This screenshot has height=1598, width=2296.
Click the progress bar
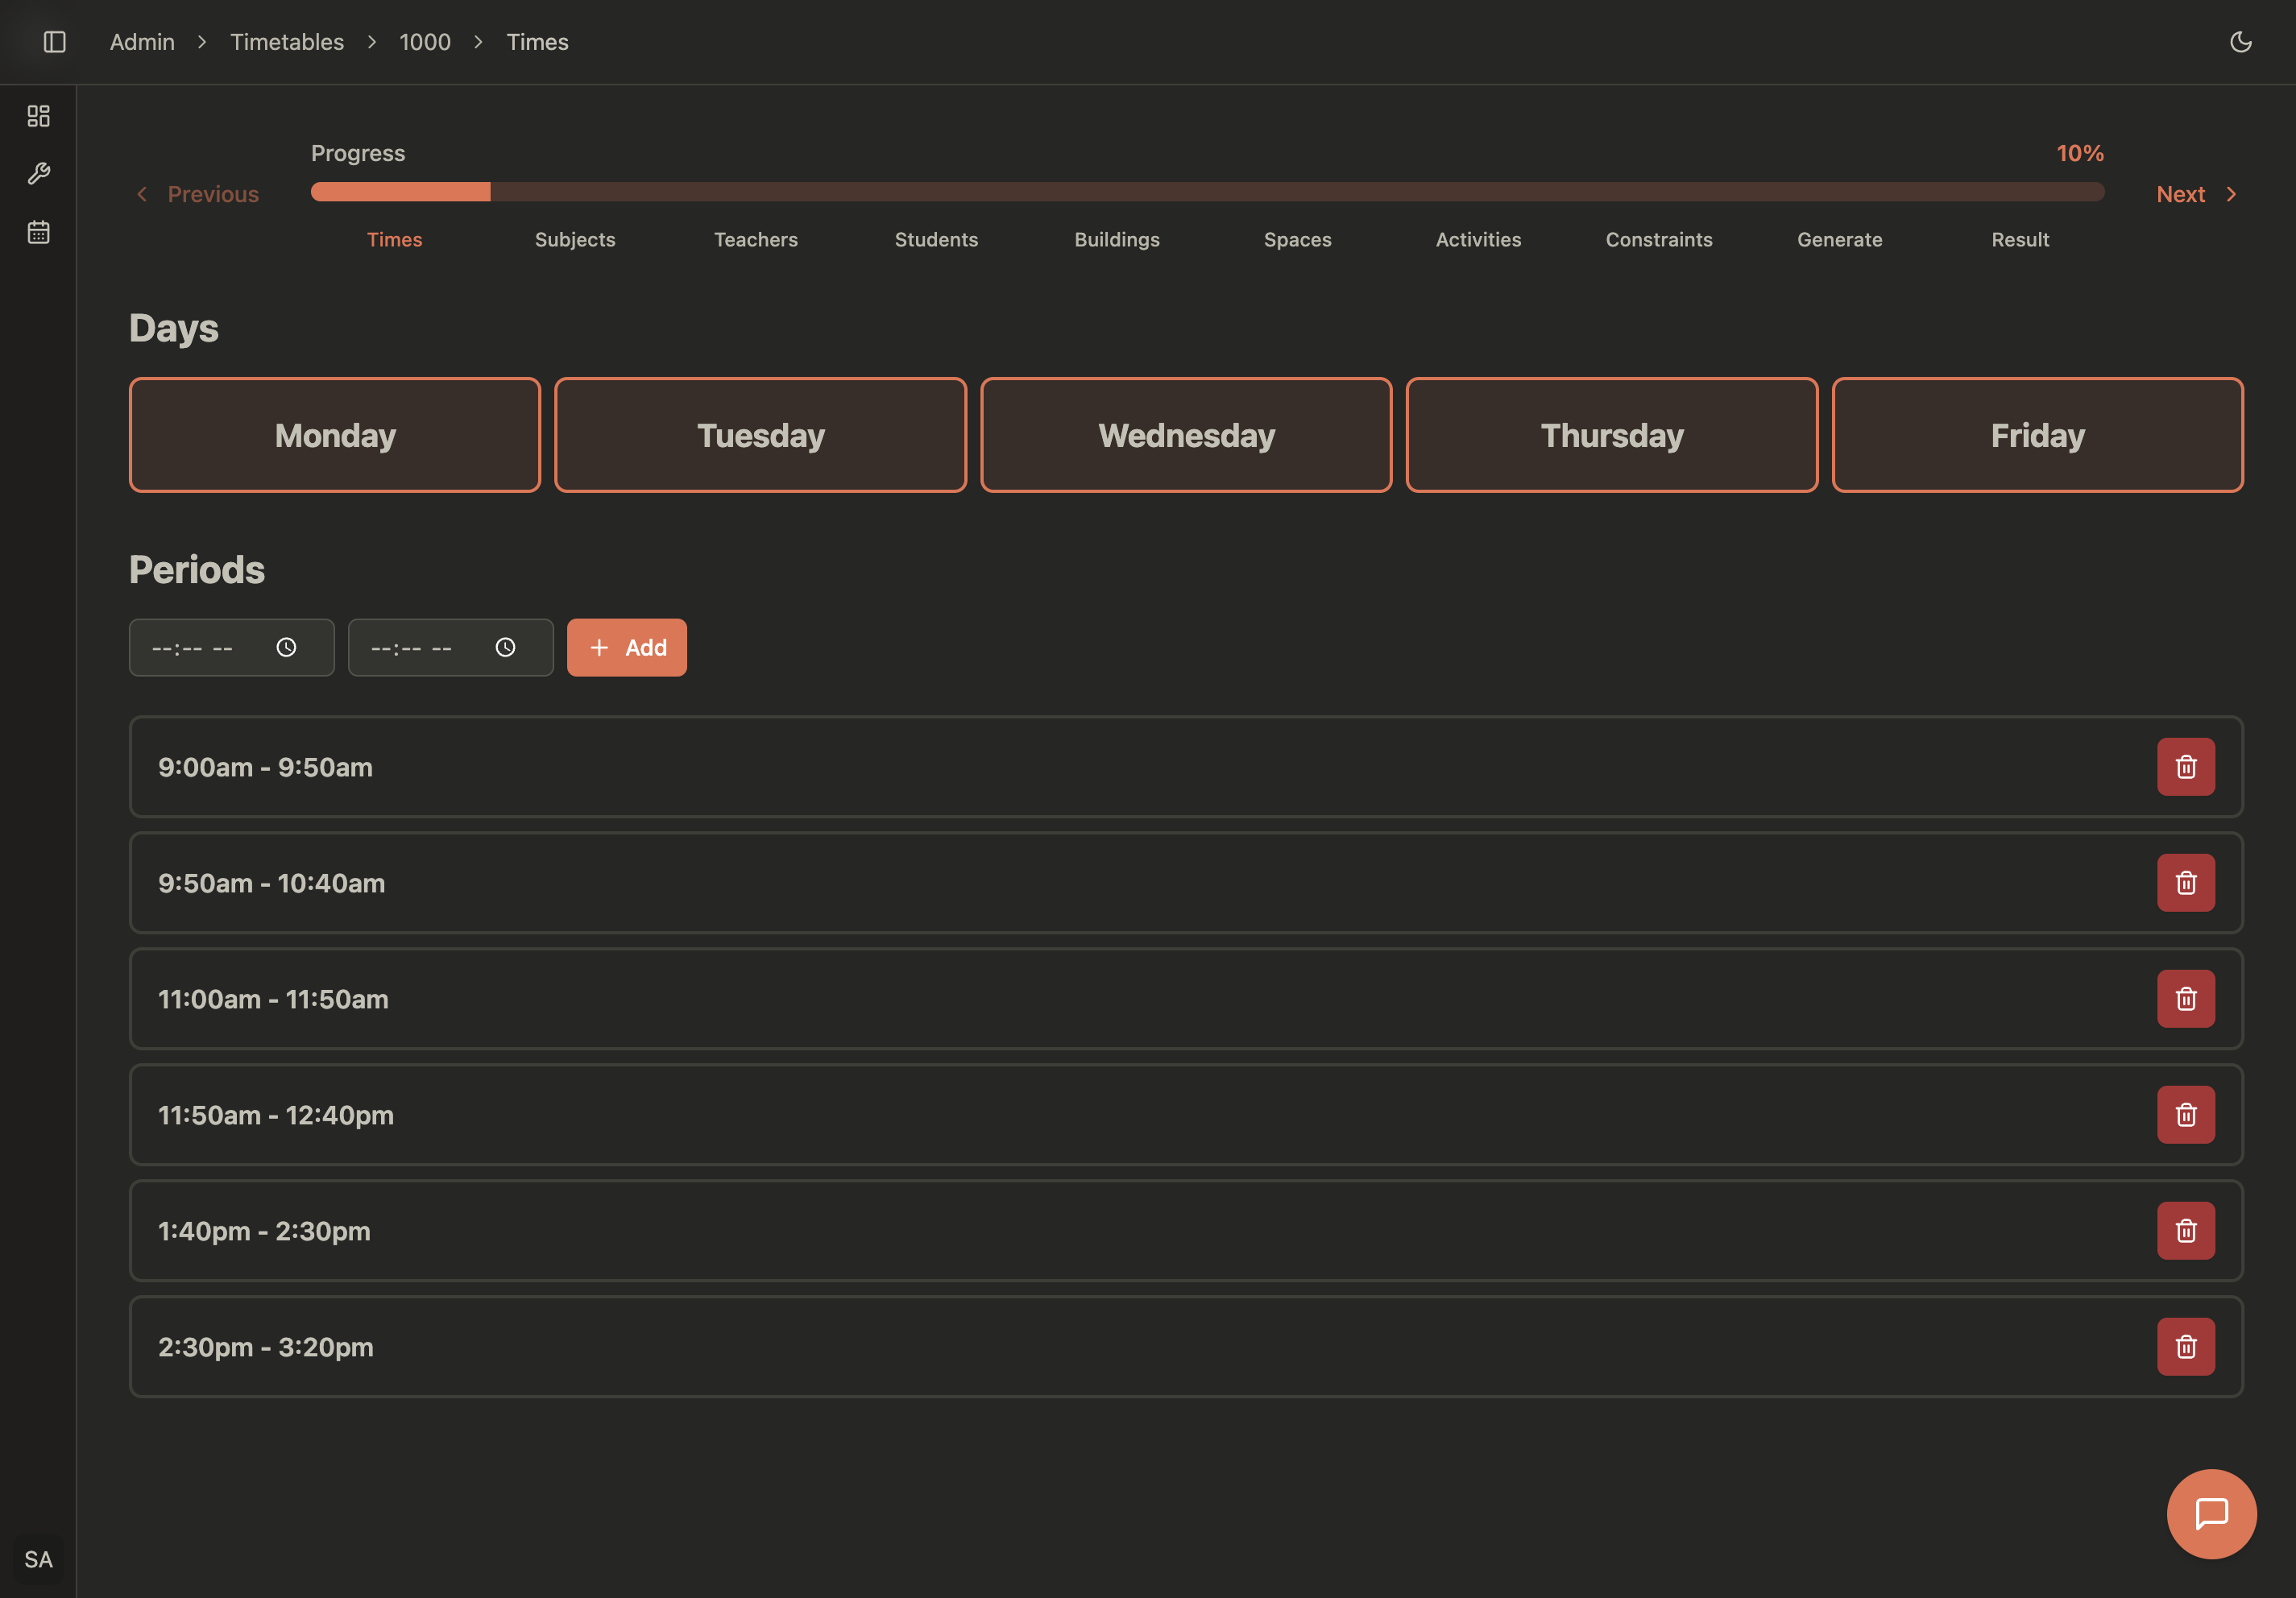[x=1208, y=191]
